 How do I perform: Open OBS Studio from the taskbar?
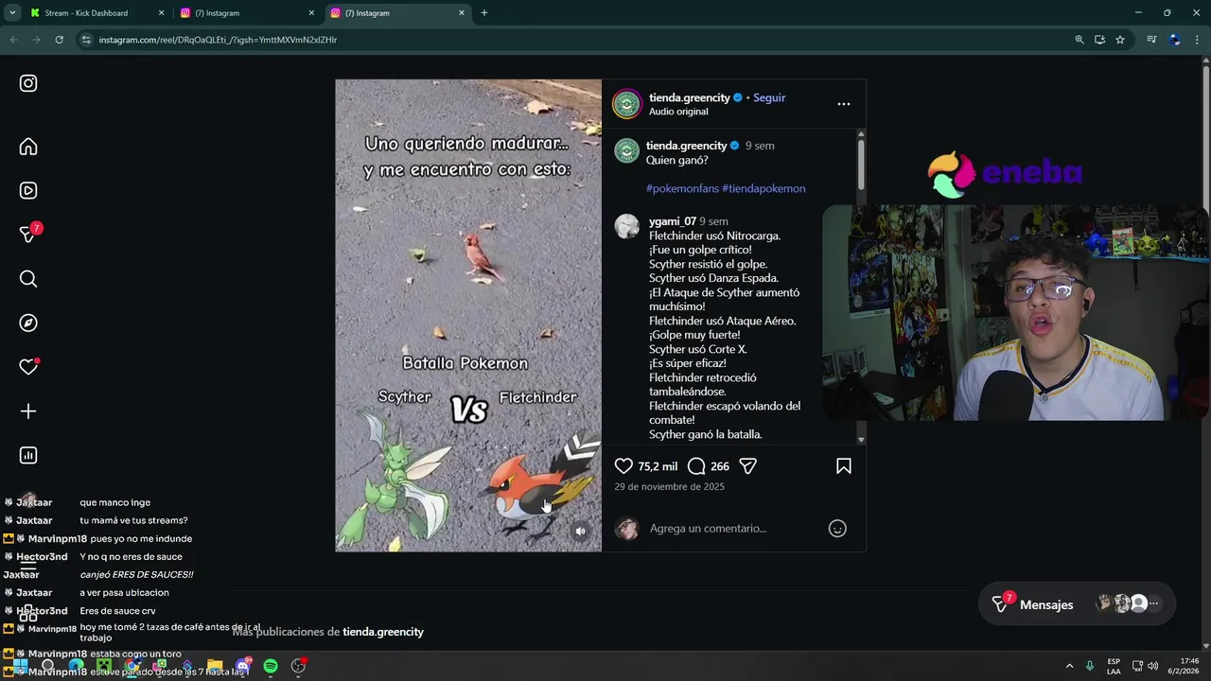point(298,666)
